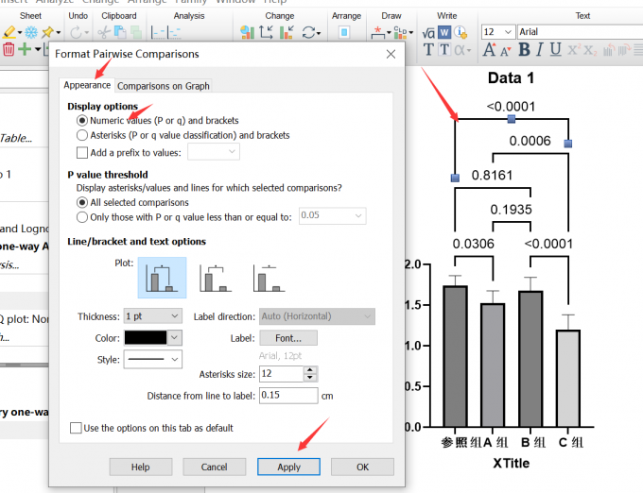This screenshot has width=643, height=493.
Task: Open font size 12 dropdown in toolbar
Action: [497, 32]
